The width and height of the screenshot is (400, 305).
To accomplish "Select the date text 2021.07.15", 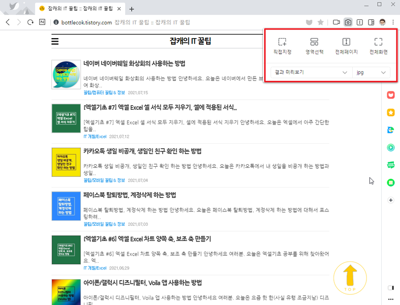I will 138,93.
